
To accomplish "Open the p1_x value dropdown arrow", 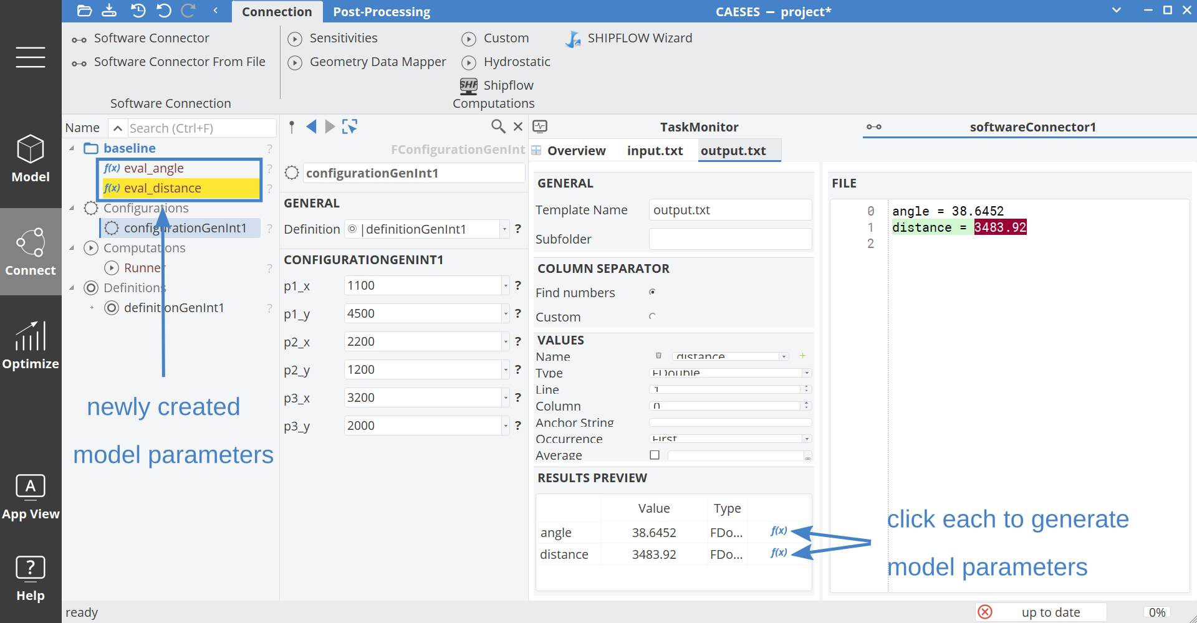I will 505,286.
